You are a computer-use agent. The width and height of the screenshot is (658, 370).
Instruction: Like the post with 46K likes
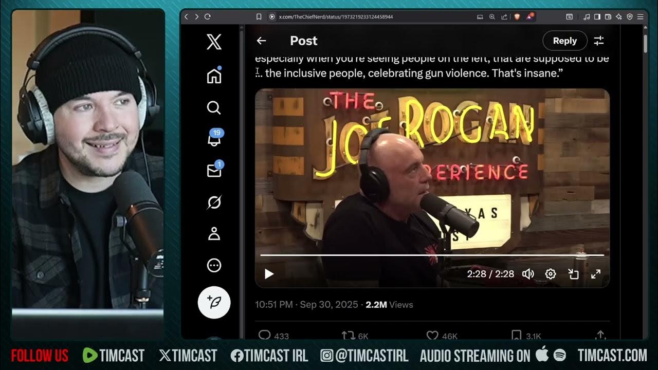coord(442,336)
